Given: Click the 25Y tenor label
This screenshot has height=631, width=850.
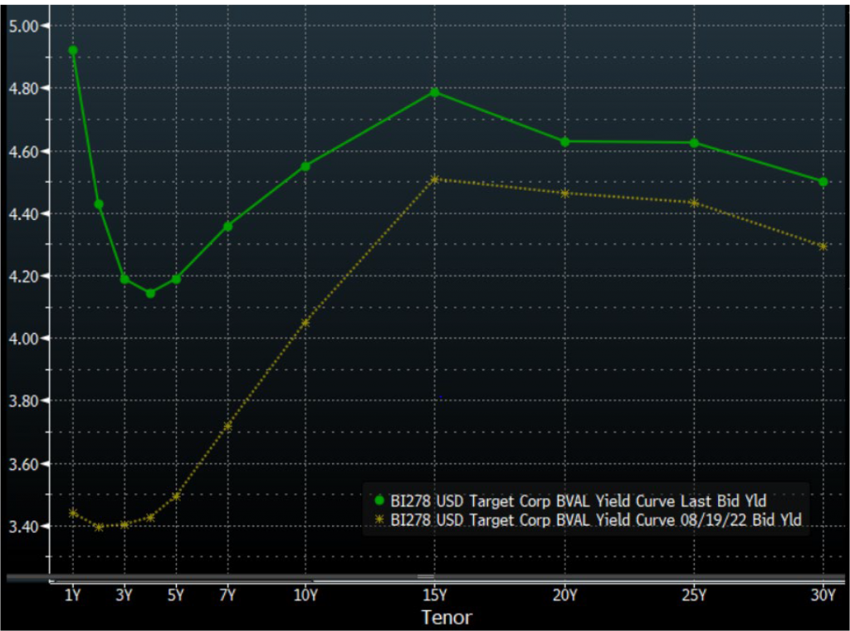Looking at the screenshot, I should pos(694,594).
